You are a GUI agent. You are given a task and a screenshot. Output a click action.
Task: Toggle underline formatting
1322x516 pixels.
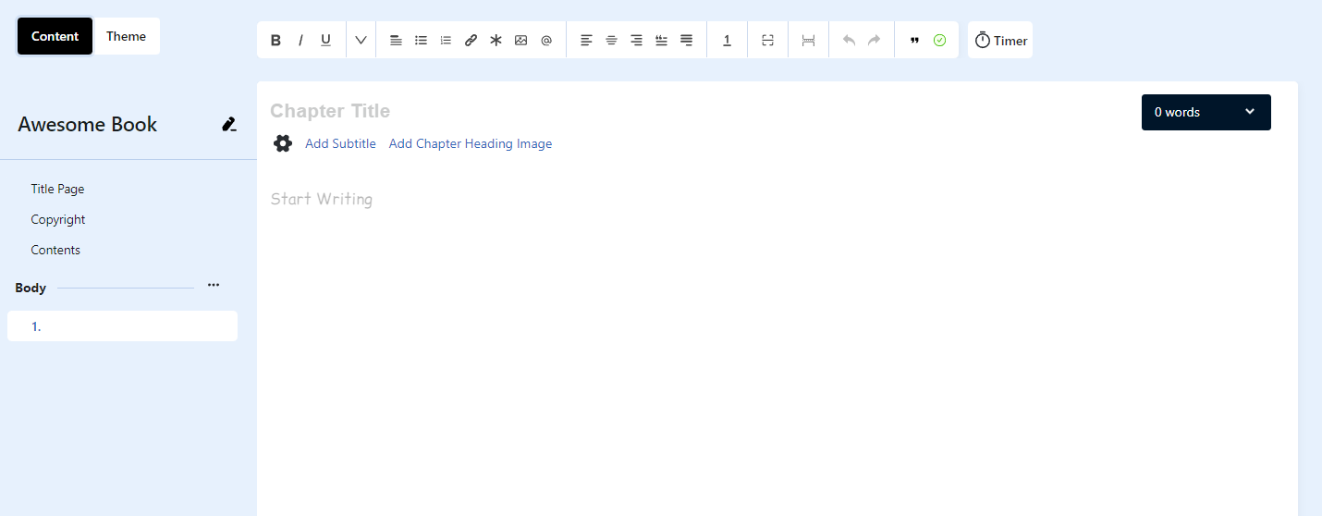325,41
